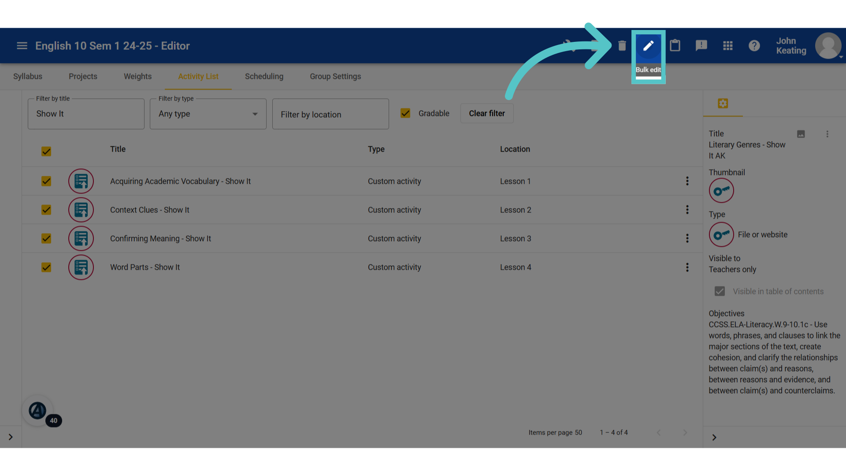846x476 pixels.
Task: Switch to the Projects tab
Action: click(x=83, y=76)
